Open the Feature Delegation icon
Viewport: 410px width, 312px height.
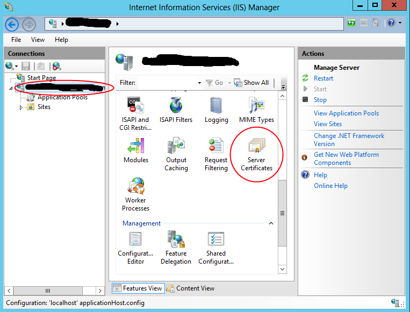pos(176,248)
